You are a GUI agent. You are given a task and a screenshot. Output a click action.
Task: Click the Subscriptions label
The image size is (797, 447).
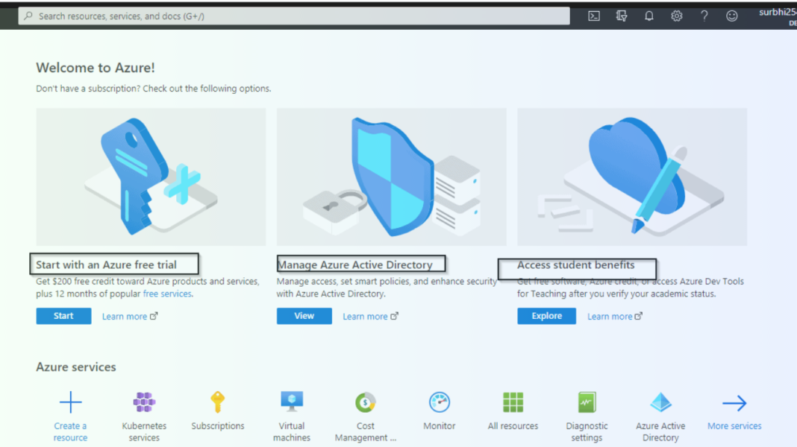pyautogui.click(x=218, y=425)
